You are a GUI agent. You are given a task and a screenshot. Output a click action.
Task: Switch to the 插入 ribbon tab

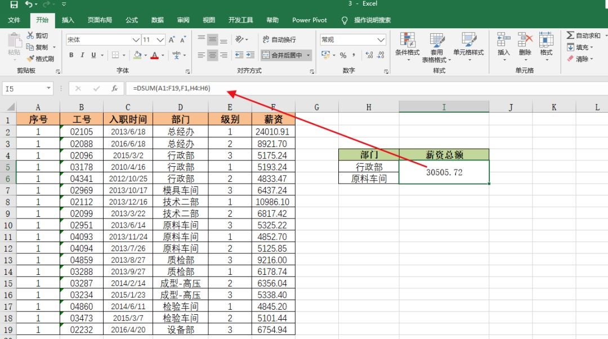pos(68,20)
